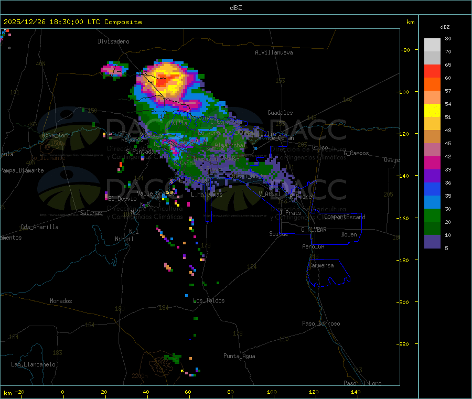Image resolution: width=472 pixels, height=399 pixels.
Task: Click the Nihuil location label
Action: 124,239
